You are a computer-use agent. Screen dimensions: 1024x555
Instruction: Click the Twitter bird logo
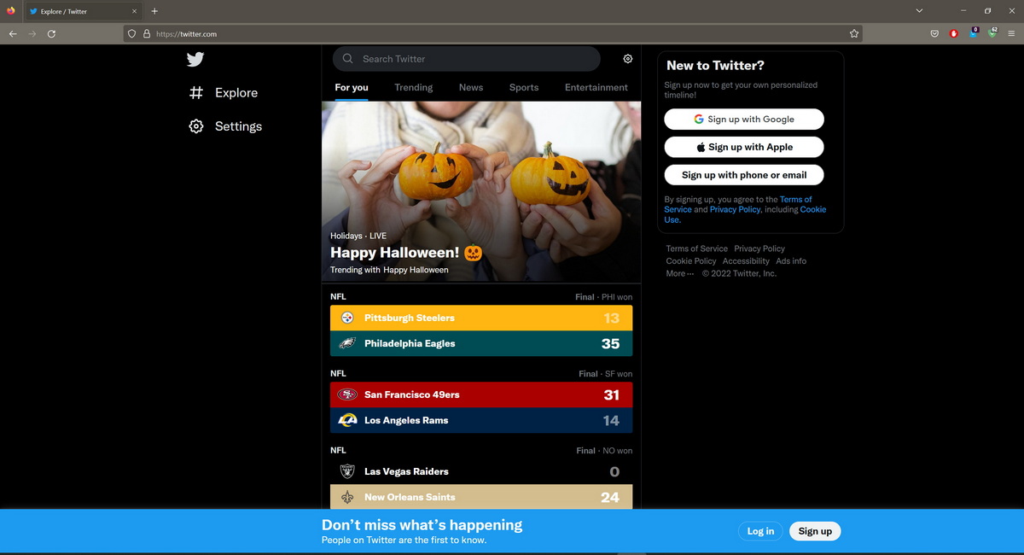tap(195, 59)
